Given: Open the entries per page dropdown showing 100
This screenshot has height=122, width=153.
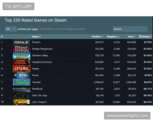Looking at the screenshot, I should (x=11, y=29).
